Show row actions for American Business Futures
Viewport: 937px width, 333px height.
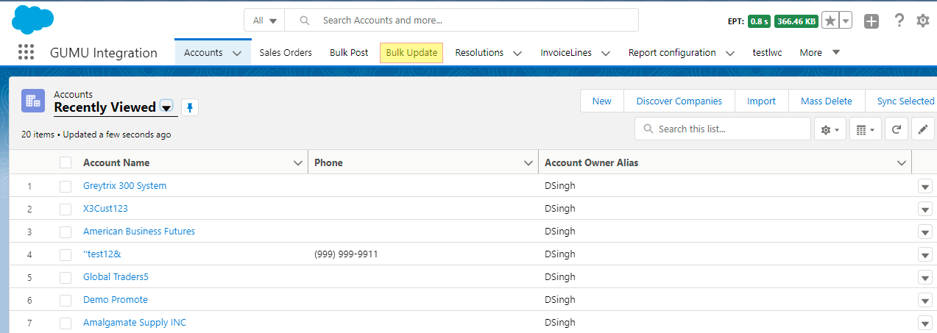925,232
